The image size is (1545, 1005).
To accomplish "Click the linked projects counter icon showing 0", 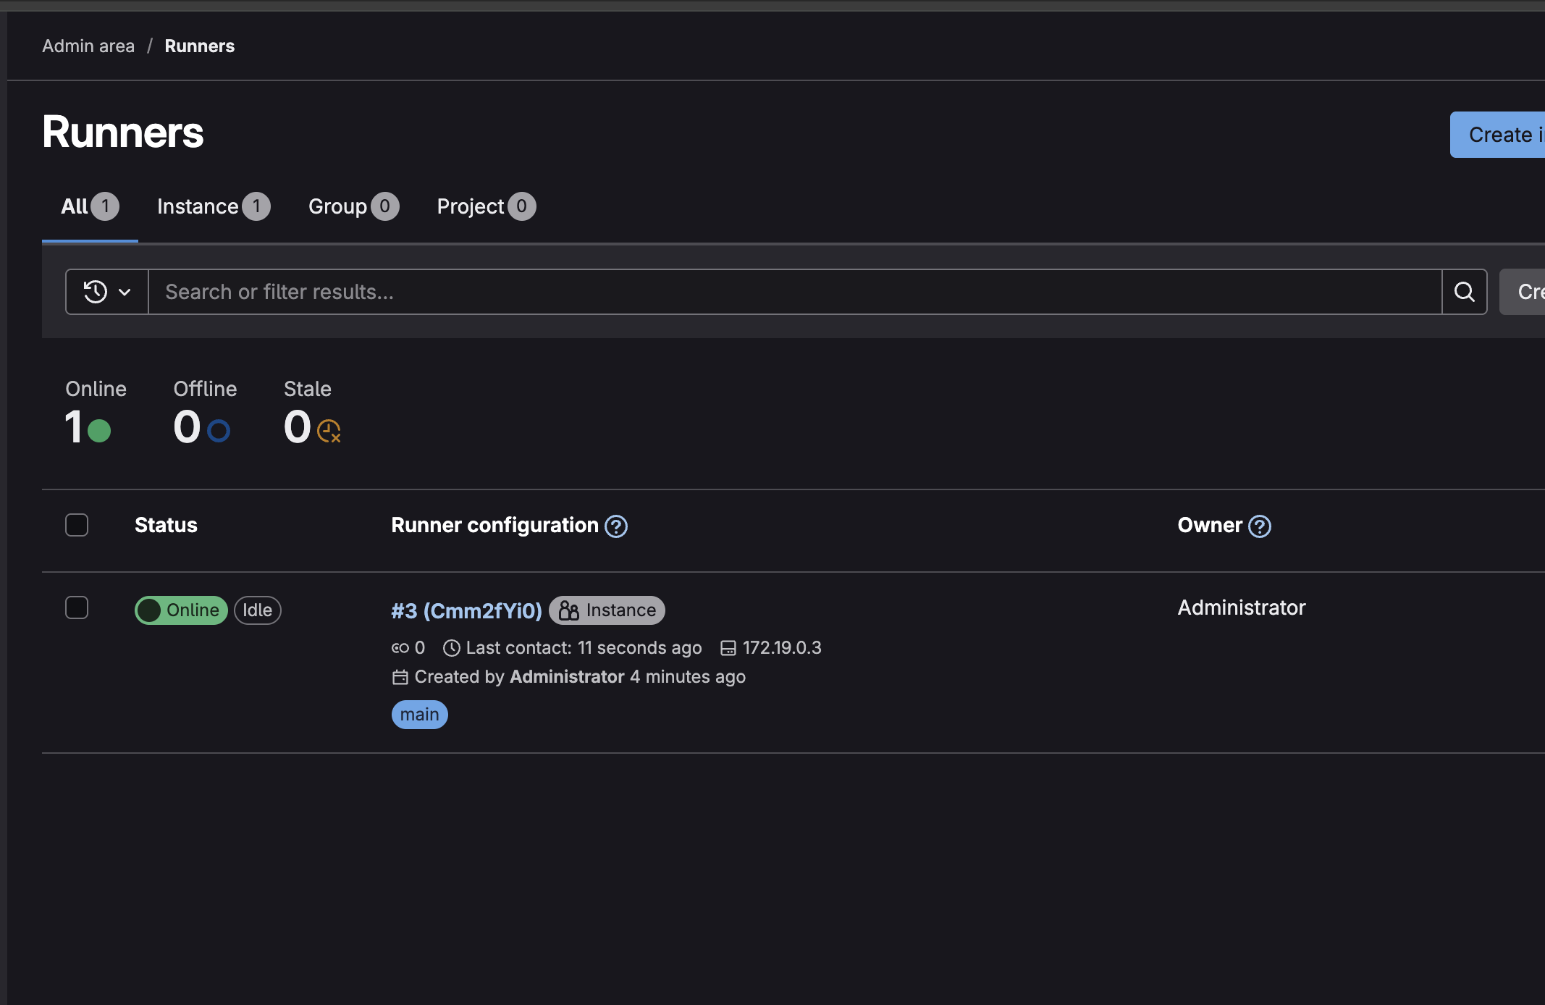I will tap(400, 647).
